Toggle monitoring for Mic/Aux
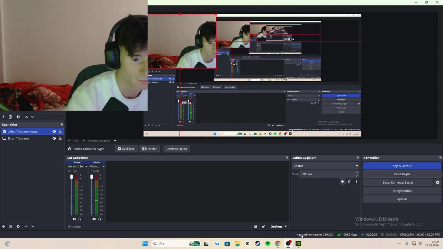Screen dimensions: 443x249 (x=100, y=219)
